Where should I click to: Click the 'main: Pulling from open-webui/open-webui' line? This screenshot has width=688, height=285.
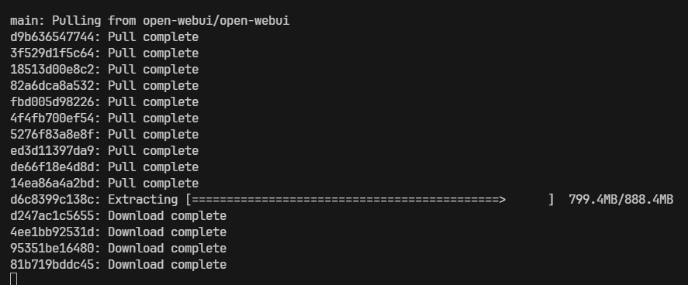pos(150,21)
